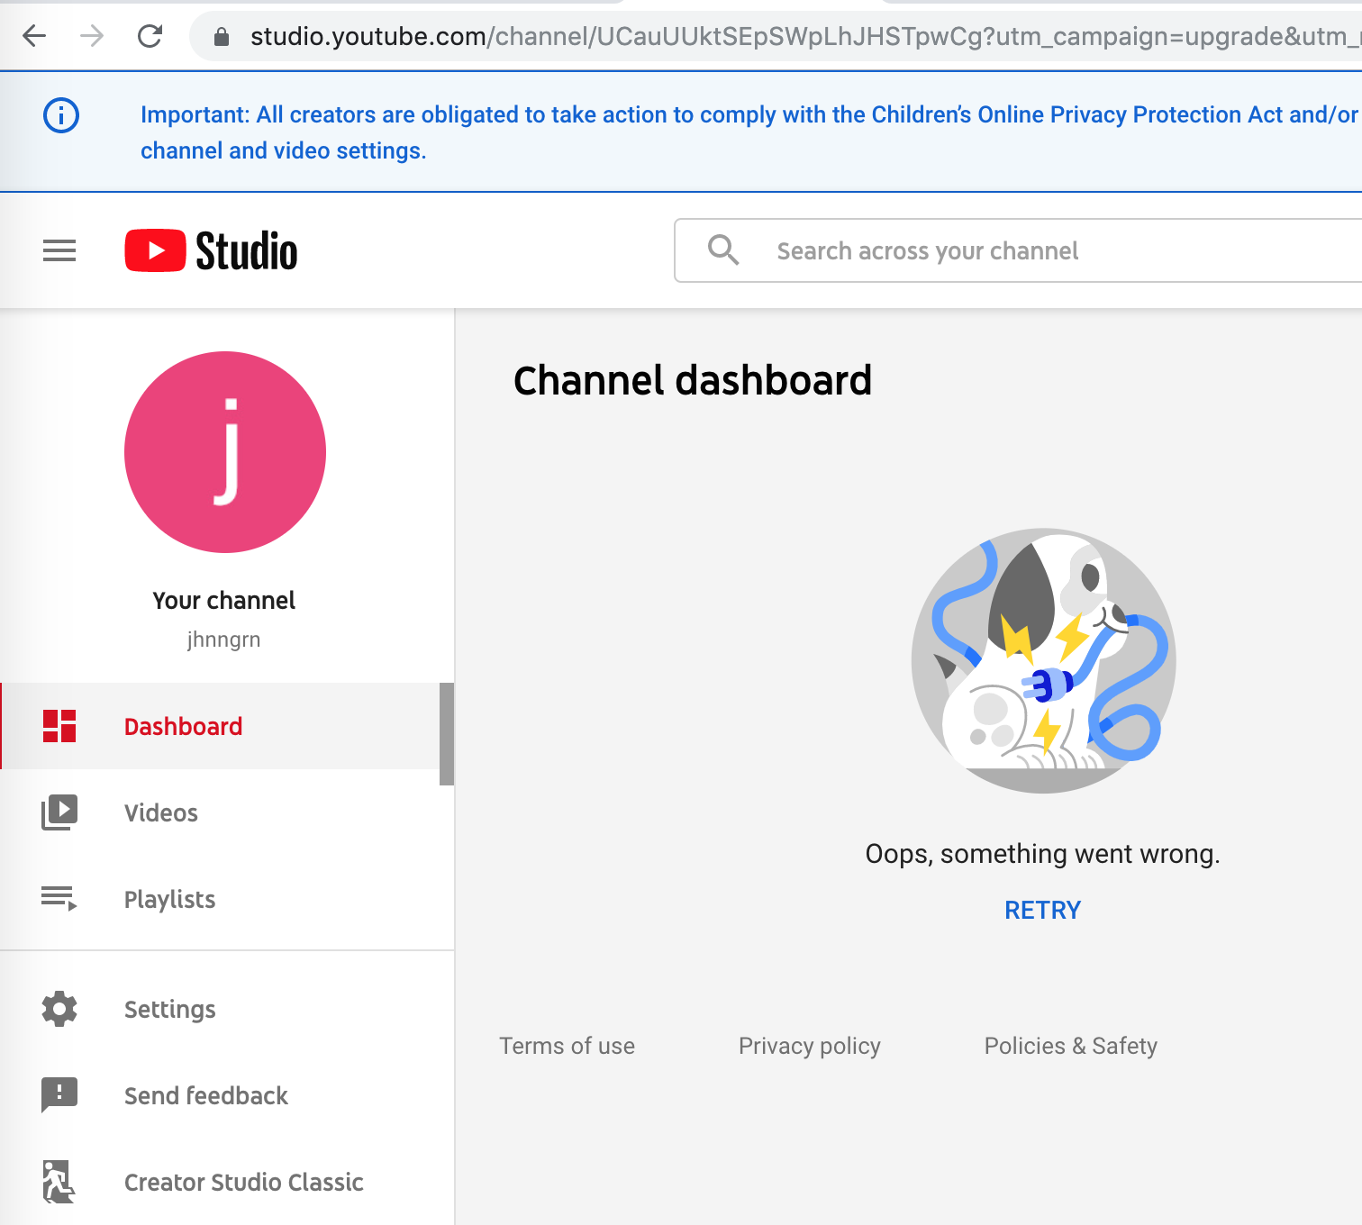Image resolution: width=1362 pixels, height=1225 pixels.
Task: Click the Creator Studio Classic exit icon
Action: (59, 1182)
